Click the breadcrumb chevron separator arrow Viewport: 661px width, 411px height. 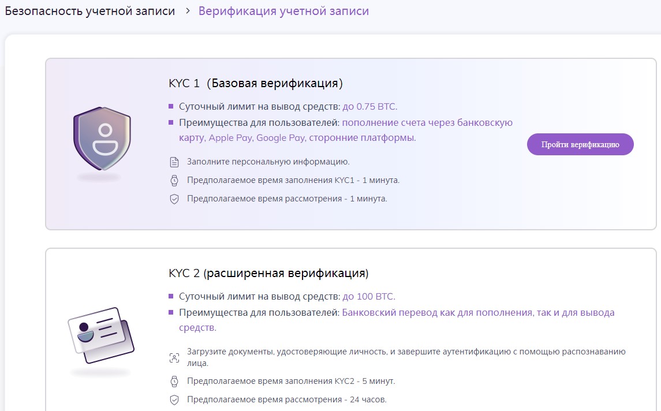pos(188,11)
